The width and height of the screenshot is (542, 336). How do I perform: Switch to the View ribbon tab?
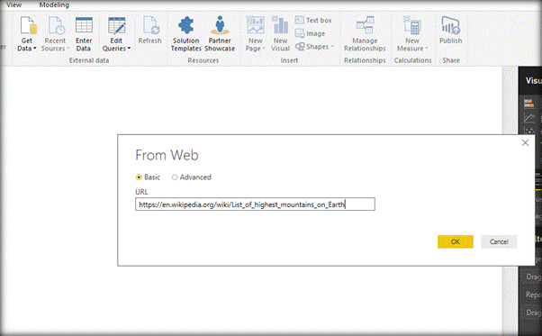point(14,5)
